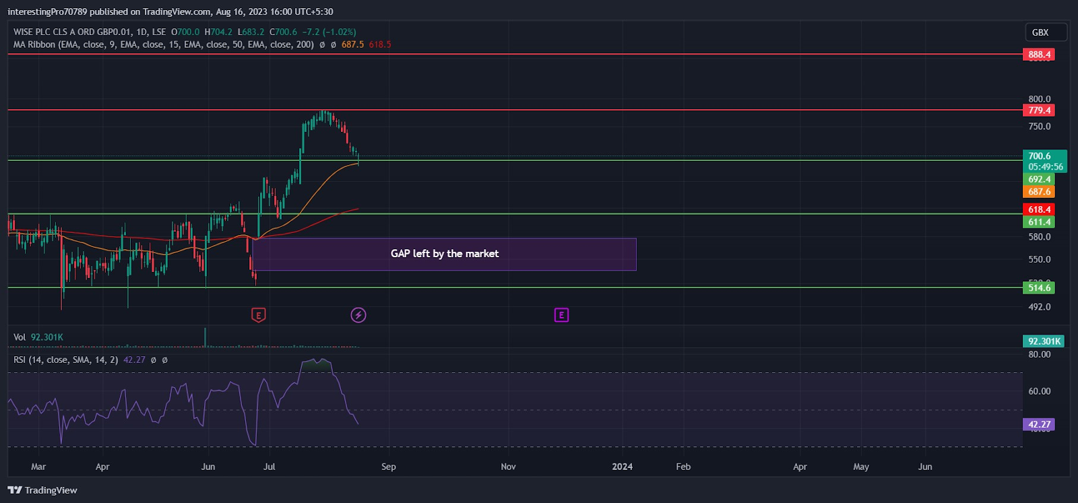
Task: Click the 800.0 price scale tick
Action: (x=1040, y=99)
